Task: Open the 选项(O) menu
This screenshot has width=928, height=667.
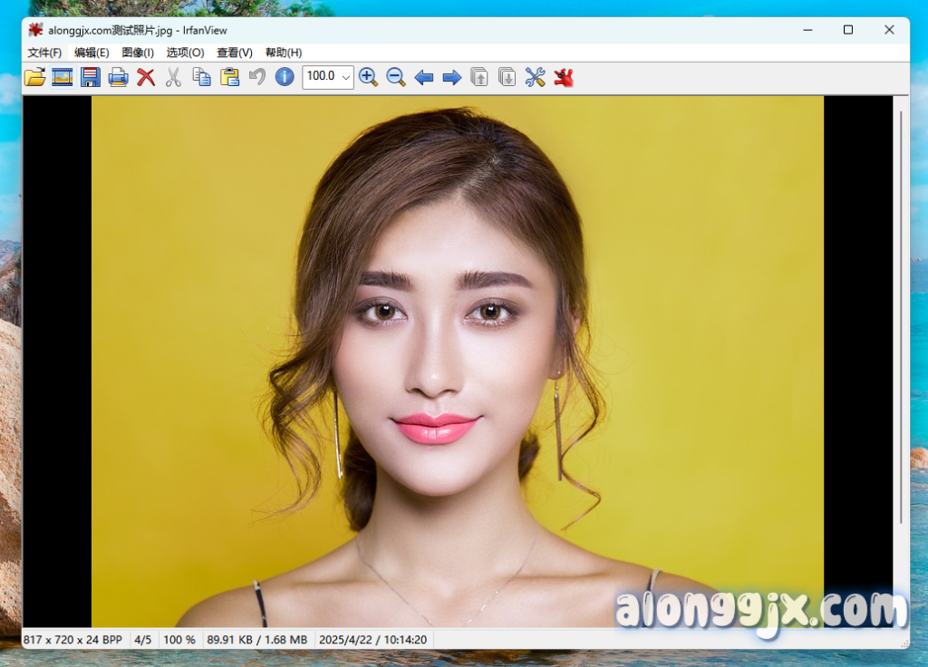Action: (185, 53)
